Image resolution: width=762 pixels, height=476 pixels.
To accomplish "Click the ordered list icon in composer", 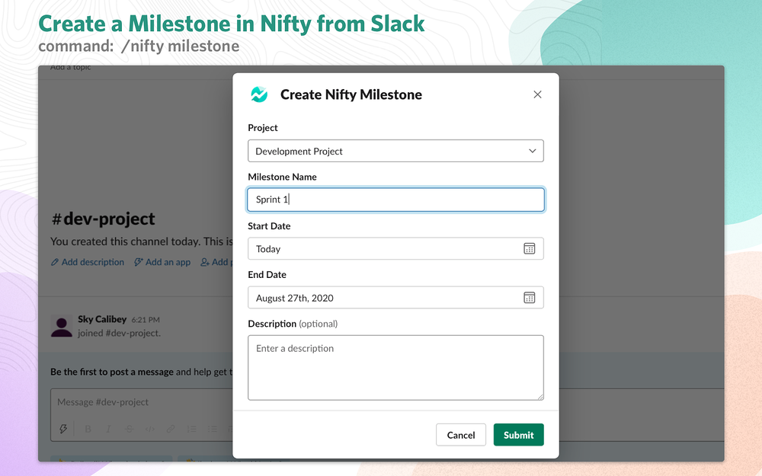I will pos(191,429).
